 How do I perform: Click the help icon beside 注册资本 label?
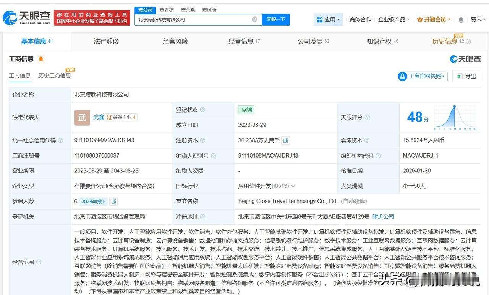coord(202,140)
